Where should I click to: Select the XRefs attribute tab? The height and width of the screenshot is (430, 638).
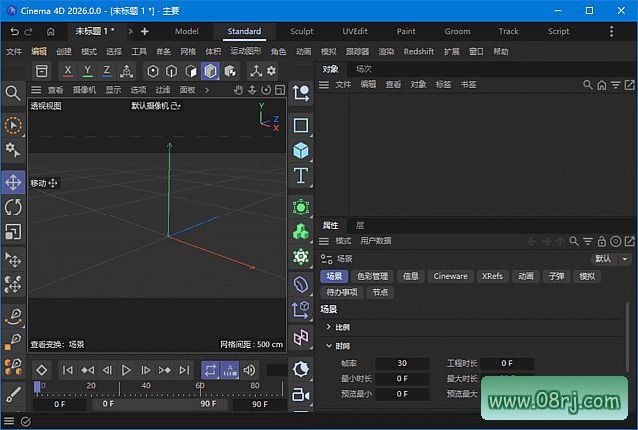point(492,277)
